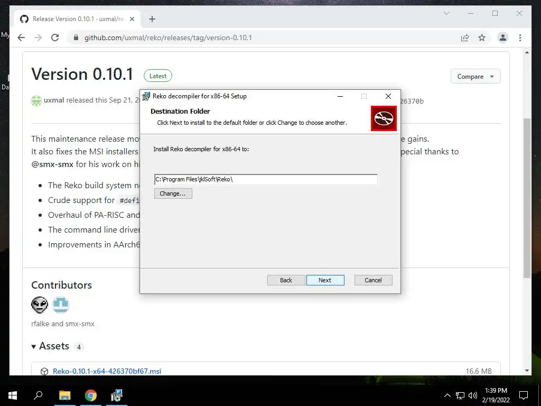Click Next in the Reko Setup dialog

coord(325,280)
